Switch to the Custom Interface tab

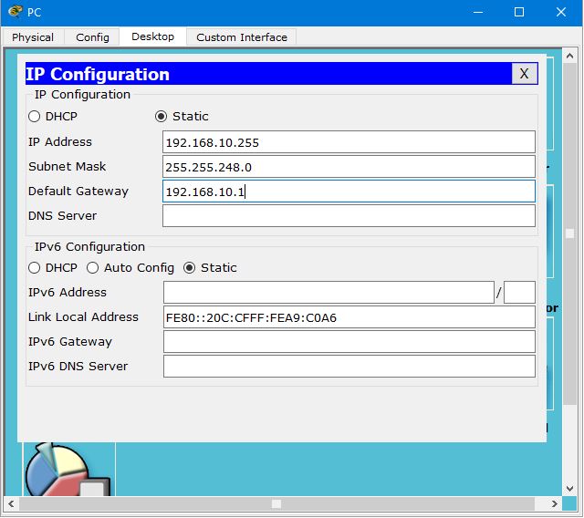pos(241,37)
